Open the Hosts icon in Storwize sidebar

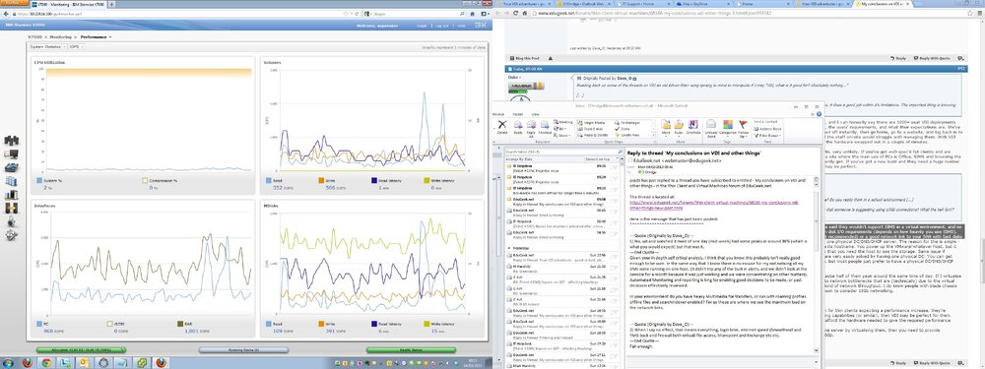tap(11, 195)
